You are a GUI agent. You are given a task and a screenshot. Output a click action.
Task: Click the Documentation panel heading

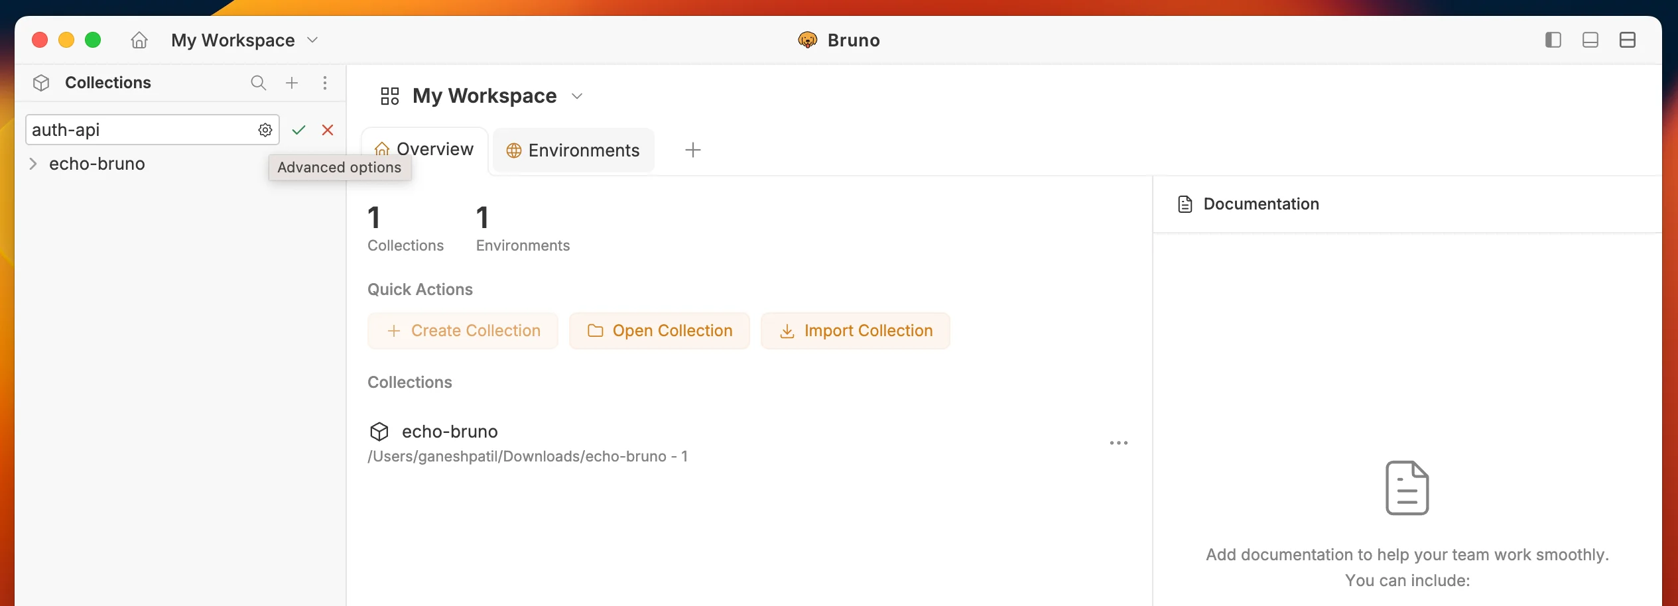tap(1261, 204)
